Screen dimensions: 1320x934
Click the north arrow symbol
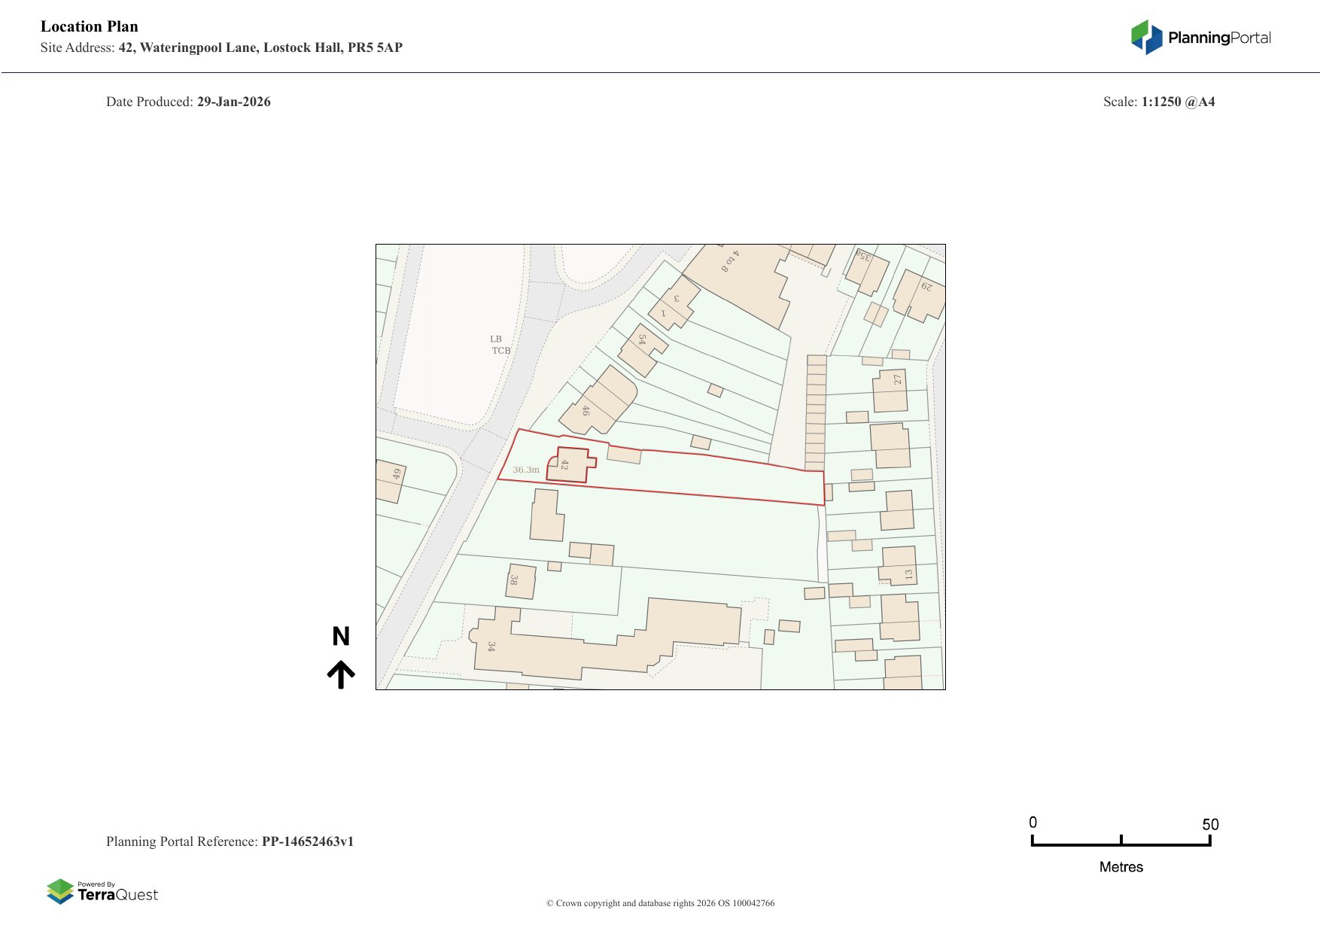tap(341, 674)
